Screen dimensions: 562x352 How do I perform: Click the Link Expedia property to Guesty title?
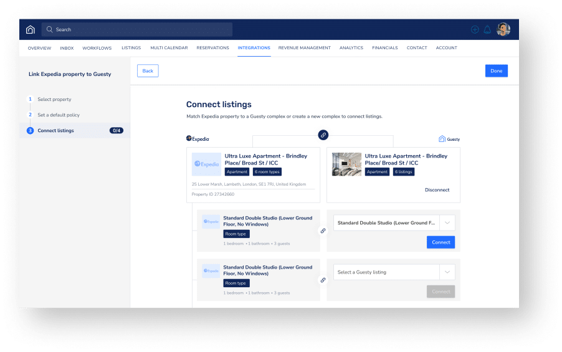70,74
